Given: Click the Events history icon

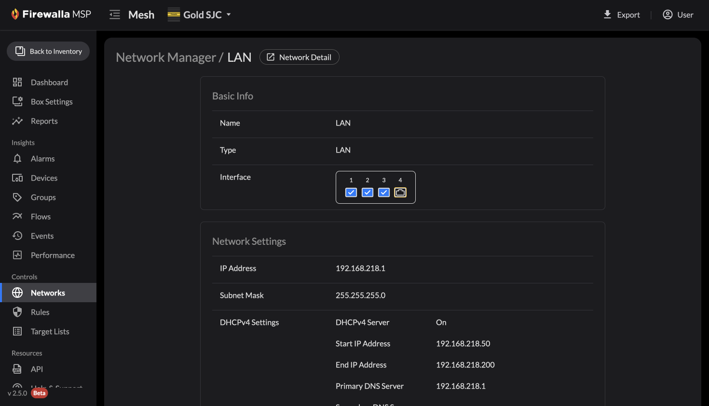Looking at the screenshot, I should point(17,236).
